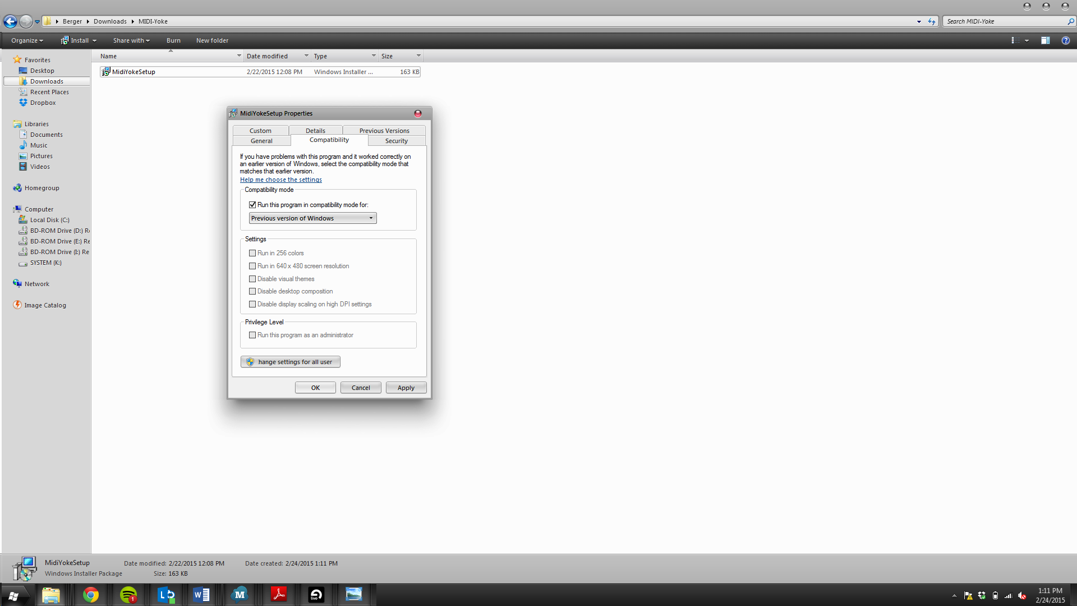
Task: Click the Apply button
Action: pyautogui.click(x=406, y=387)
